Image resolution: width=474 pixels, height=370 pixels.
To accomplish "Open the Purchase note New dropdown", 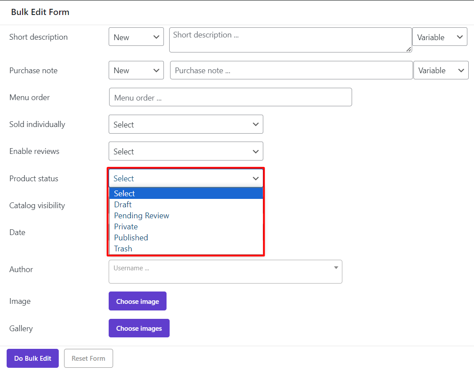I will (x=136, y=71).
